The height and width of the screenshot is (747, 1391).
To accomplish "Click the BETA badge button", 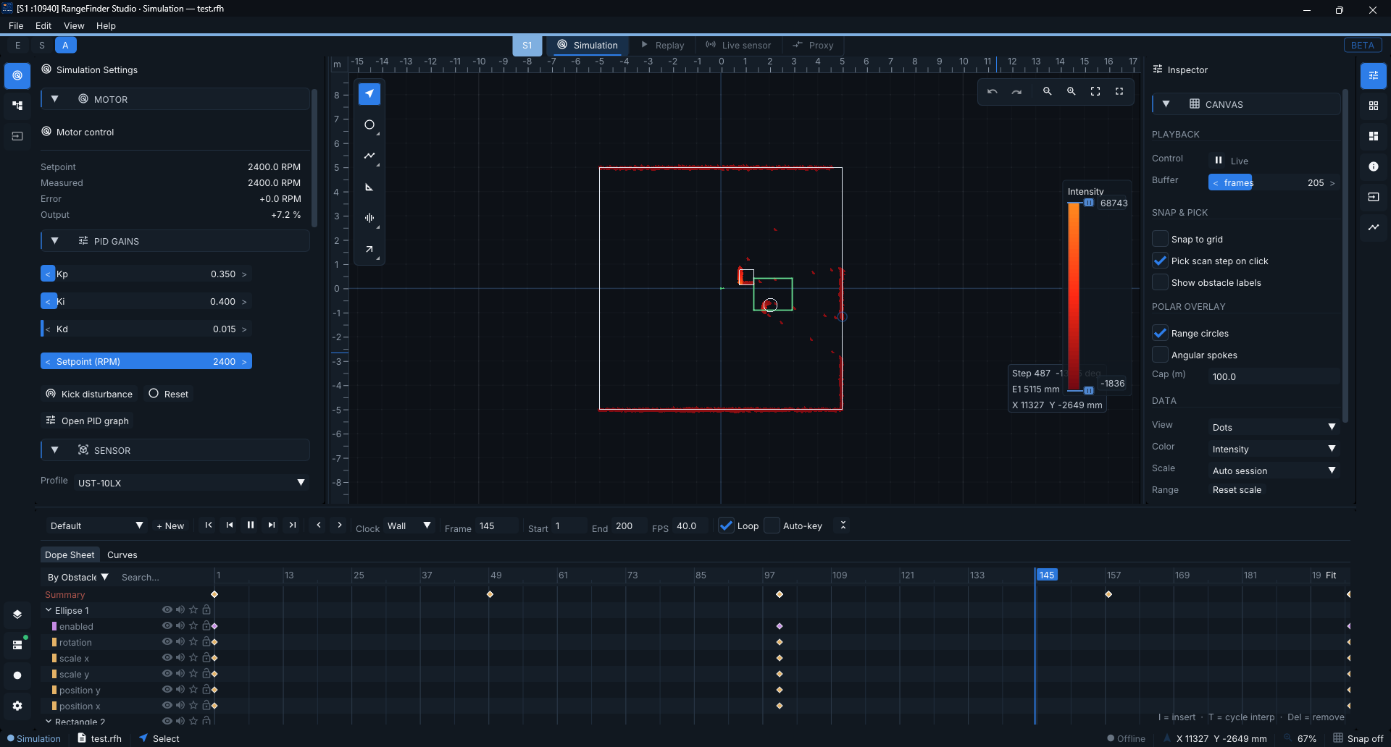I will pyautogui.click(x=1363, y=45).
